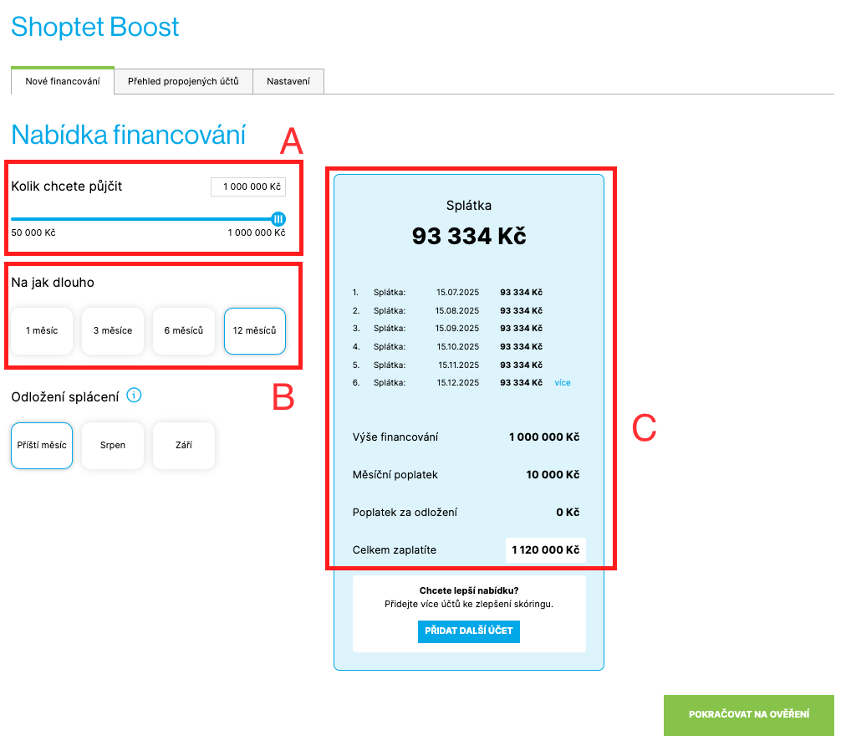This screenshot has height=746, width=846.
Task: Click the PŘIDAT DALŠÍ ÚČET button
Action: (469, 631)
